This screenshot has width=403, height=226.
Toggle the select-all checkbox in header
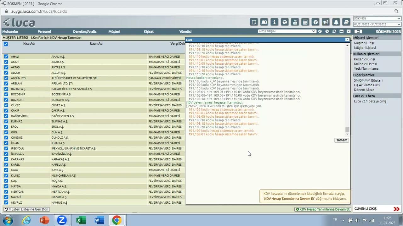(x=6, y=44)
